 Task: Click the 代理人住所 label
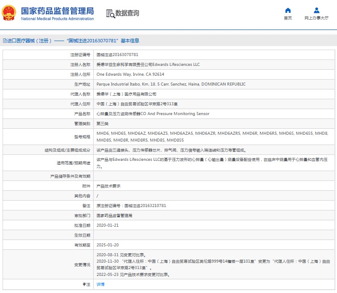tap(80, 104)
